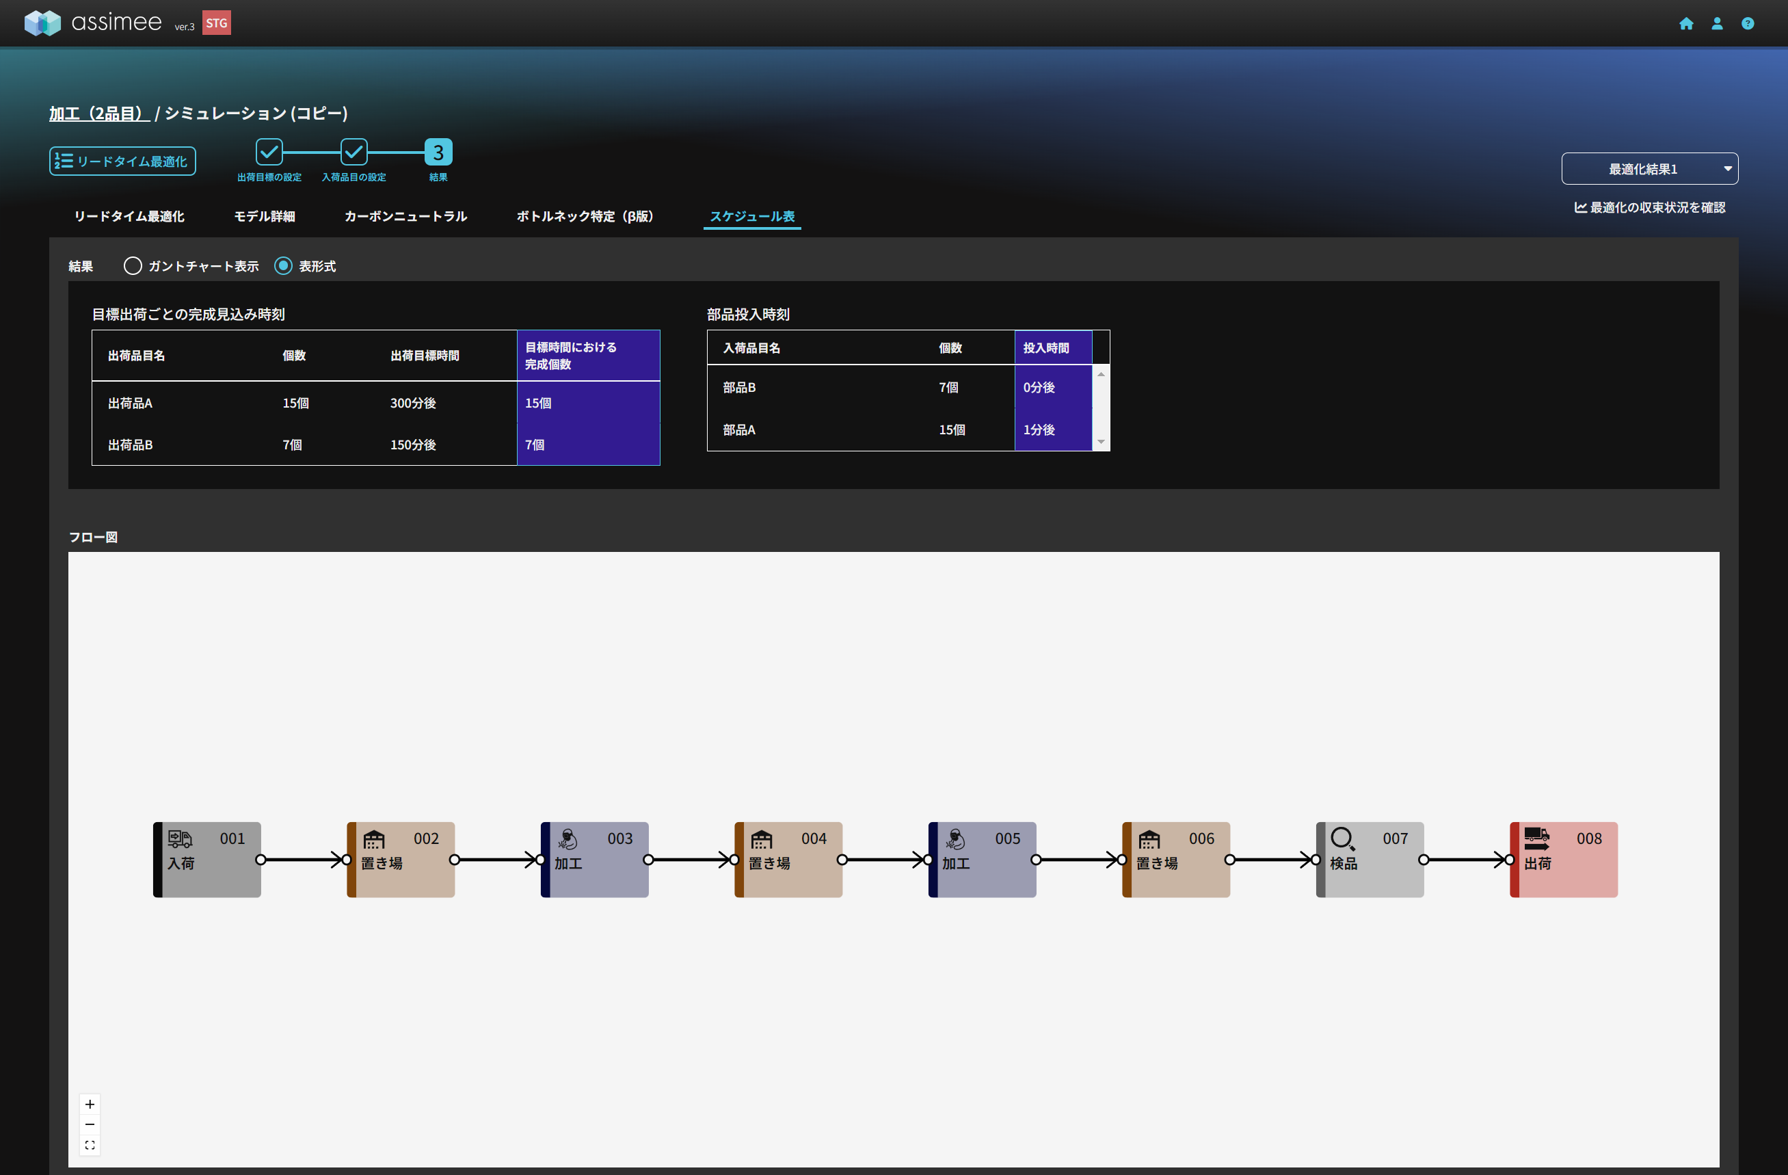Viewport: 1788px width, 1175px height.
Task: Zoom in the flow diagram with plus
Action: (90, 1105)
